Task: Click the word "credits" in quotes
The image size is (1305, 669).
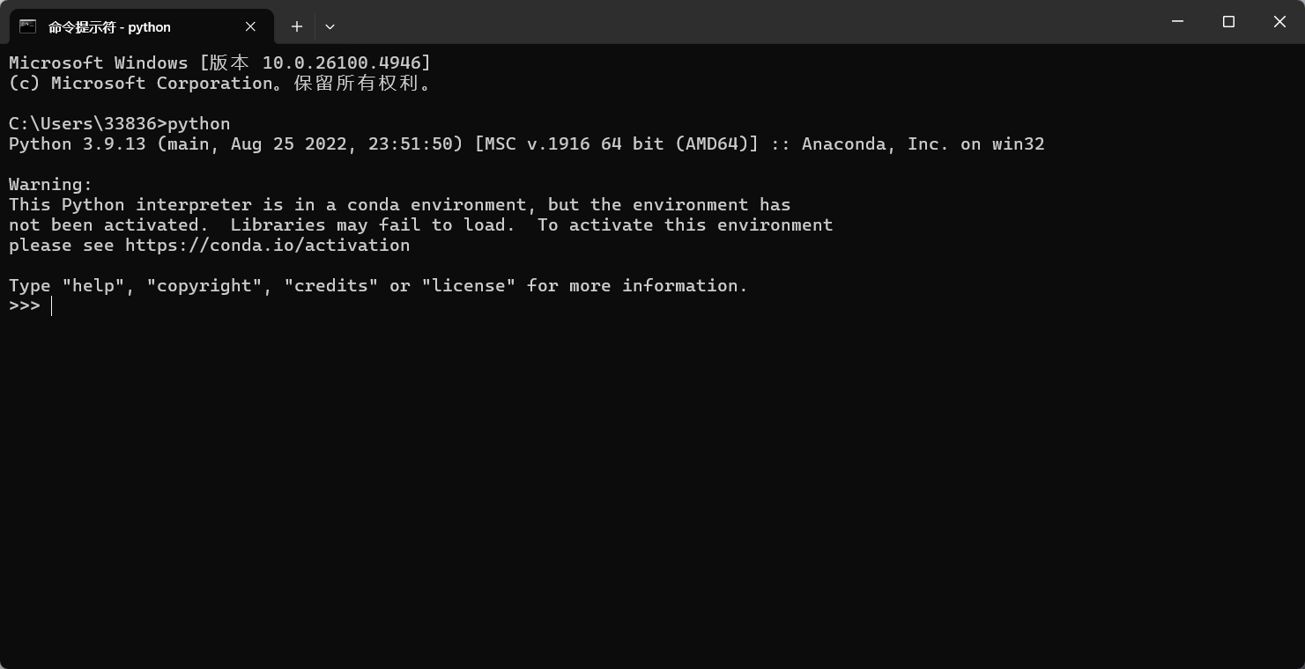Action: tap(331, 285)
